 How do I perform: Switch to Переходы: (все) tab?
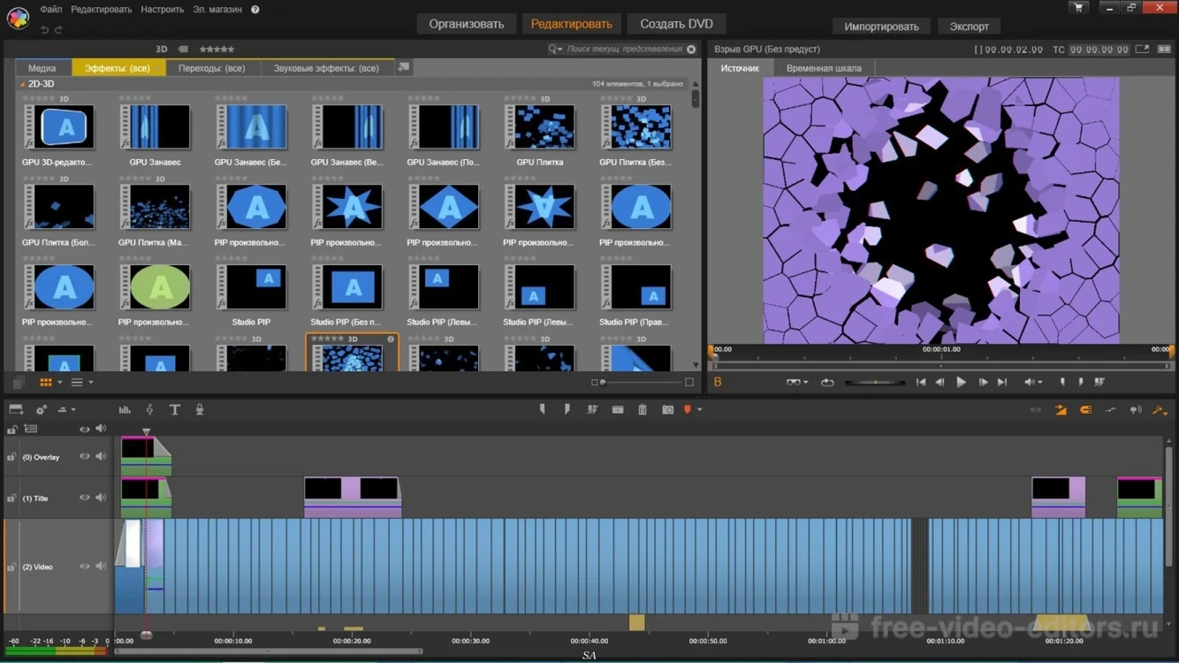click(x=212, y=68)
